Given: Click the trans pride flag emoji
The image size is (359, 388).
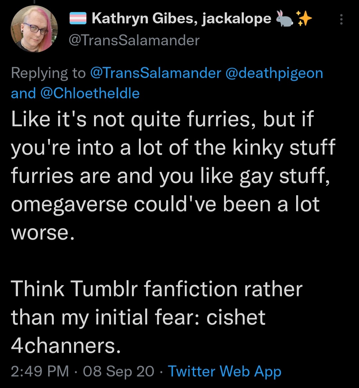Looking at the screenshot, I should pos(78,19).
